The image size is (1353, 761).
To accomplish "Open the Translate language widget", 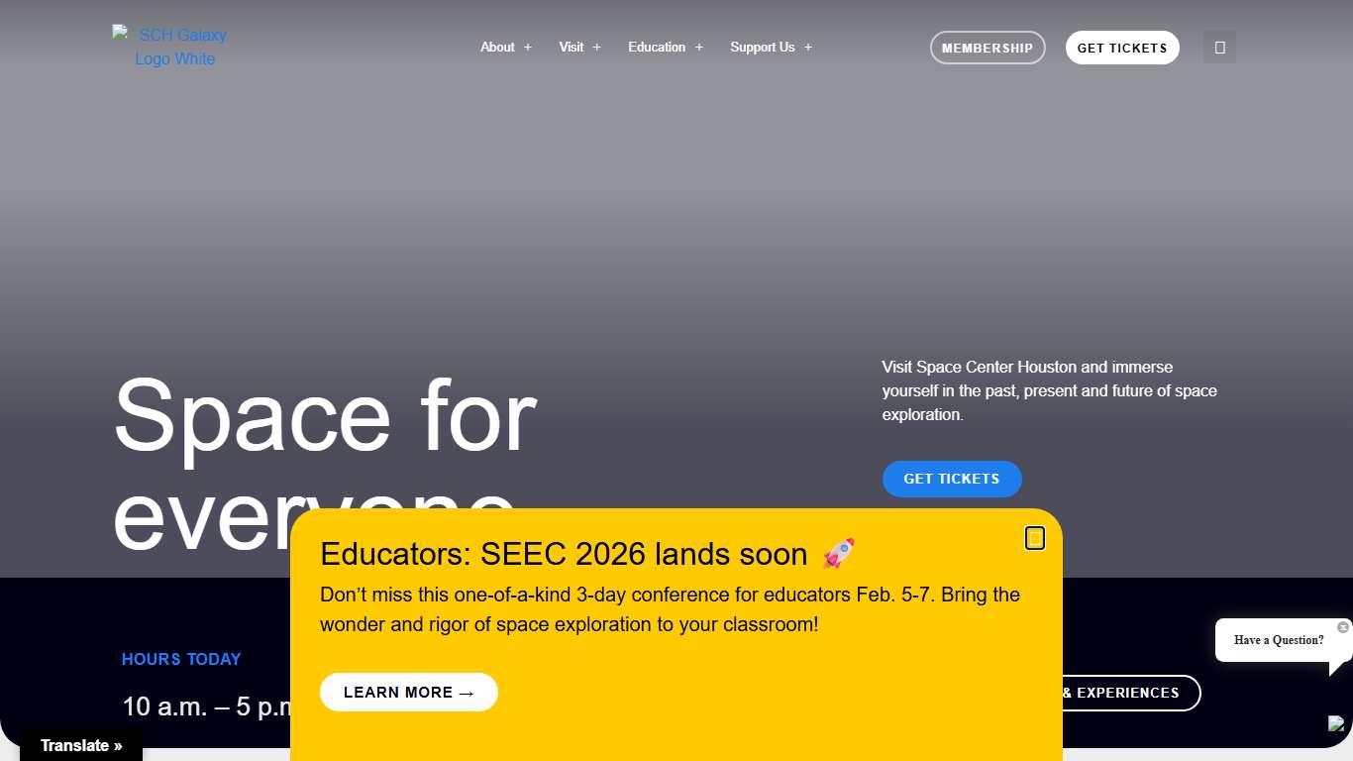I will pos(81,745).
